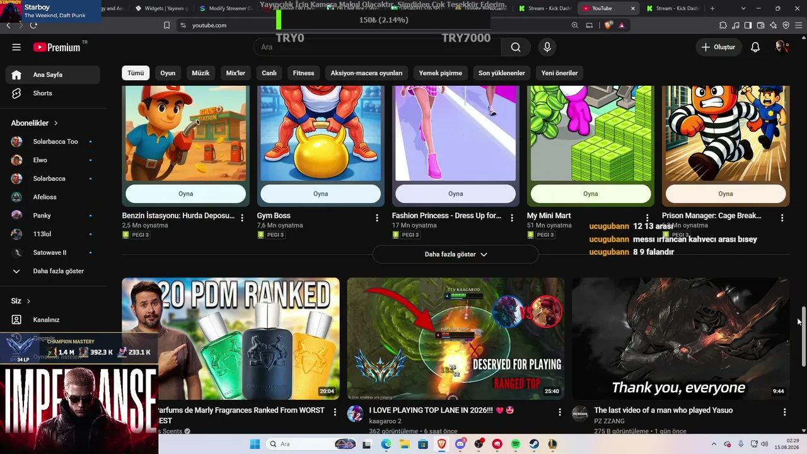Image resolution: width=807 pixels, height=454 pixels.
Task: Open Shorts from the sidebar
Action: [x=53, y=93]
